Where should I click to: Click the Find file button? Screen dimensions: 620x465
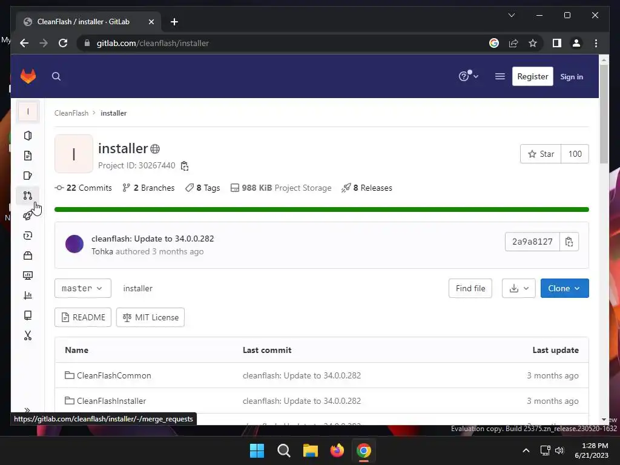[x=470, y=288]
